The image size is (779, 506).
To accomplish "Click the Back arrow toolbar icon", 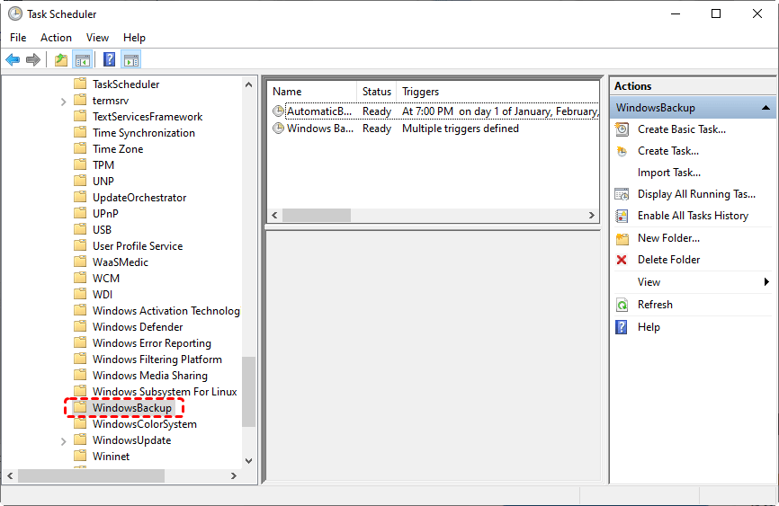I will [x=13, y=60].
